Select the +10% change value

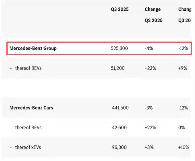[x=184, y=147]
